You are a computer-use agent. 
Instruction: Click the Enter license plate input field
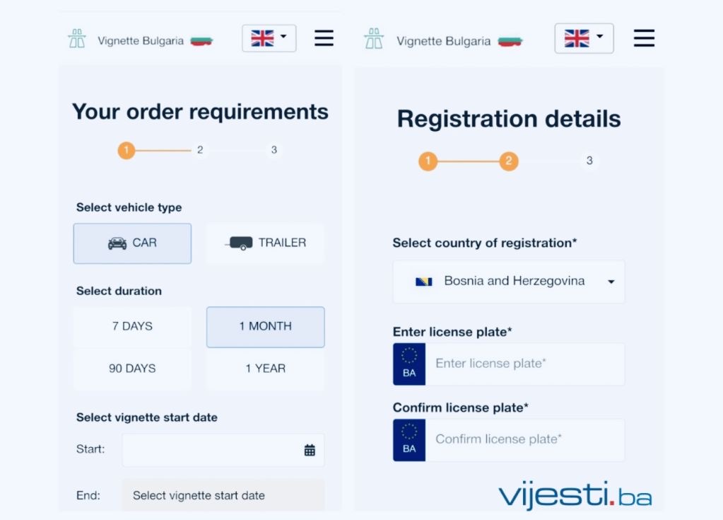(524, 364)
